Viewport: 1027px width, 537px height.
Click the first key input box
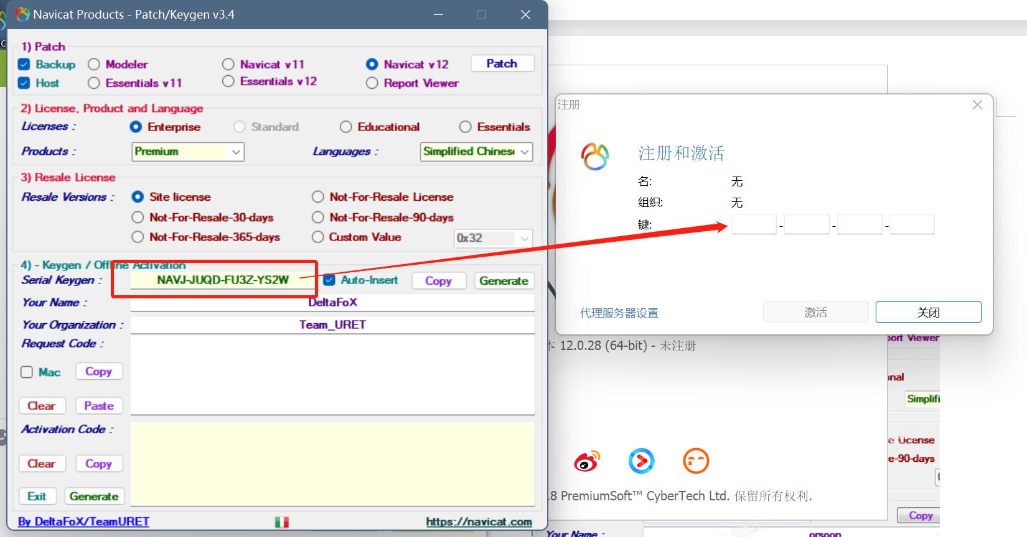coord(754,224)
